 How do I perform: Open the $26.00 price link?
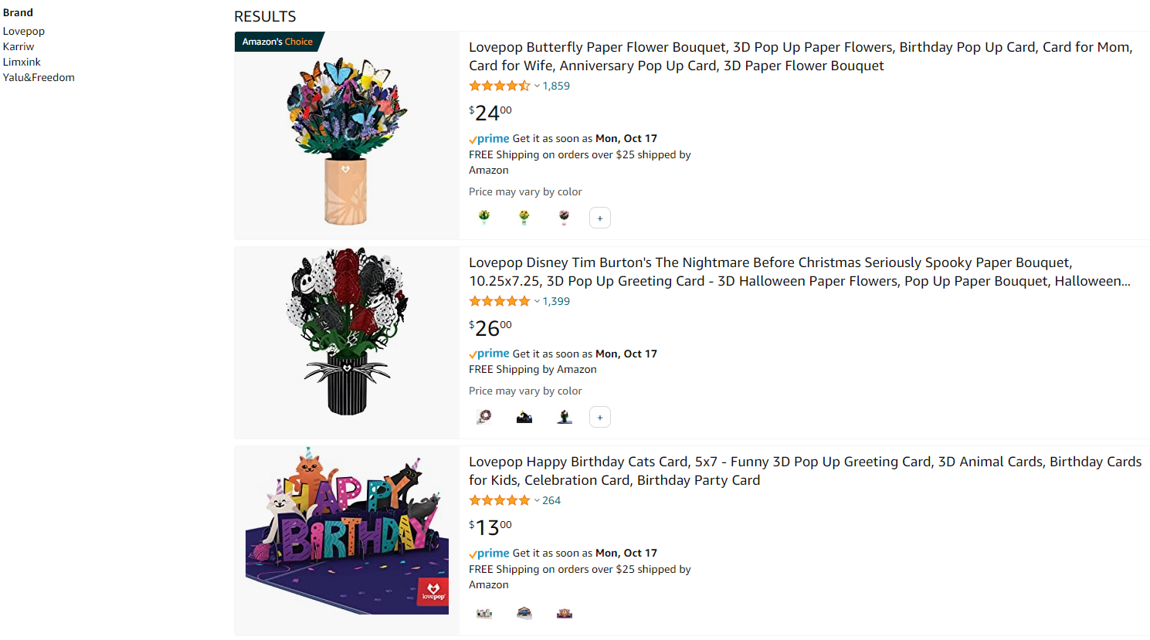[490, 328]
